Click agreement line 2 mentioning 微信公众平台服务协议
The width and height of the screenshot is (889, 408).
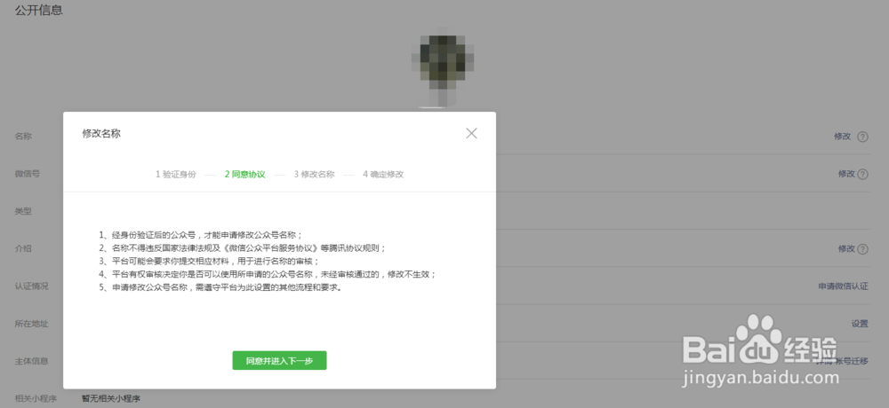(243, 247)
